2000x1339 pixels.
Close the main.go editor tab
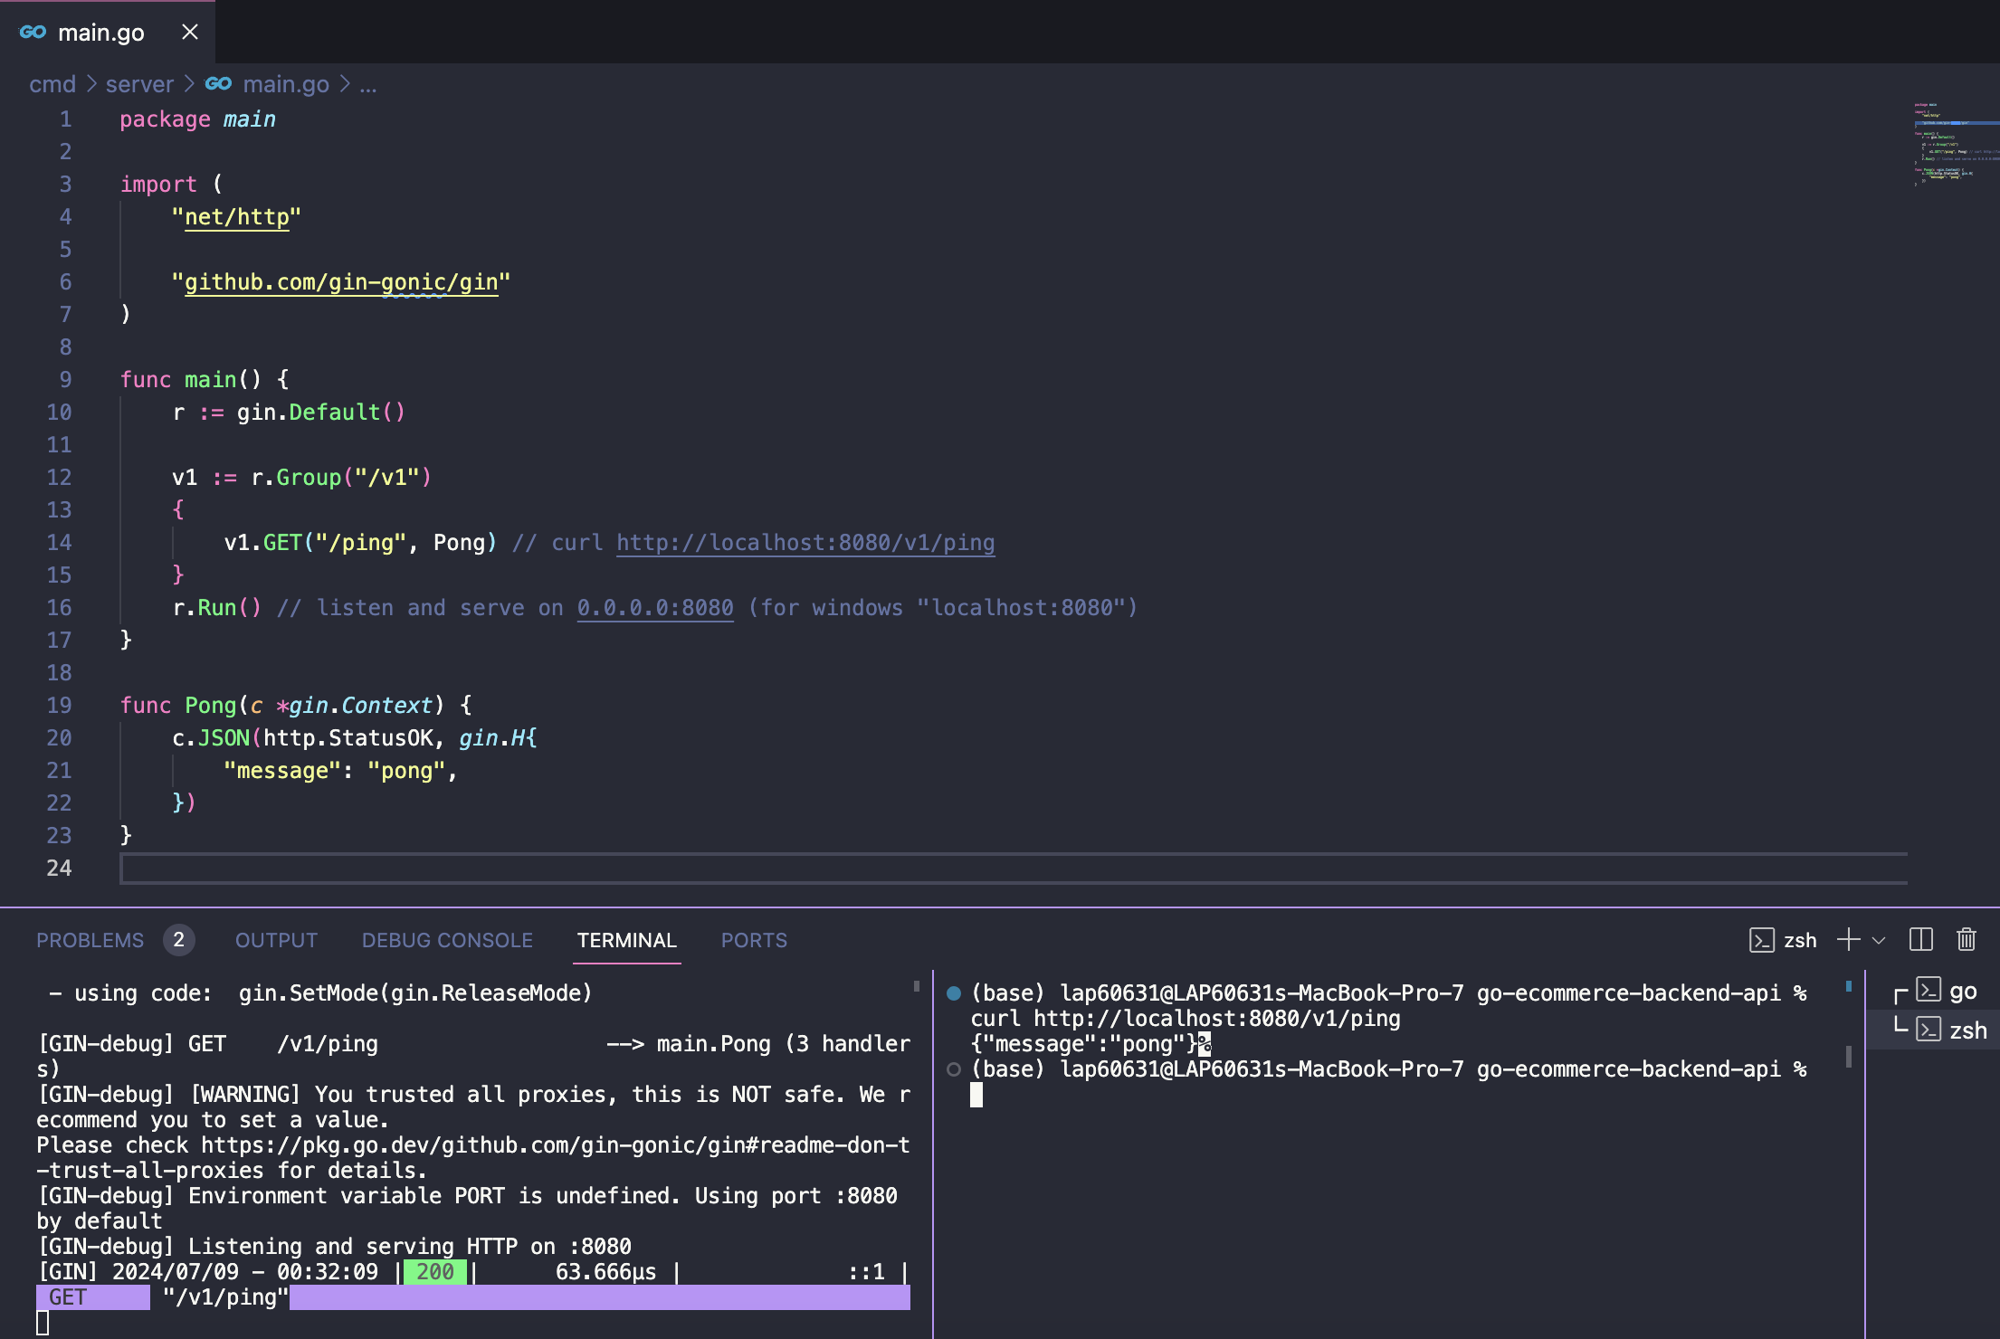pos(190,33)
